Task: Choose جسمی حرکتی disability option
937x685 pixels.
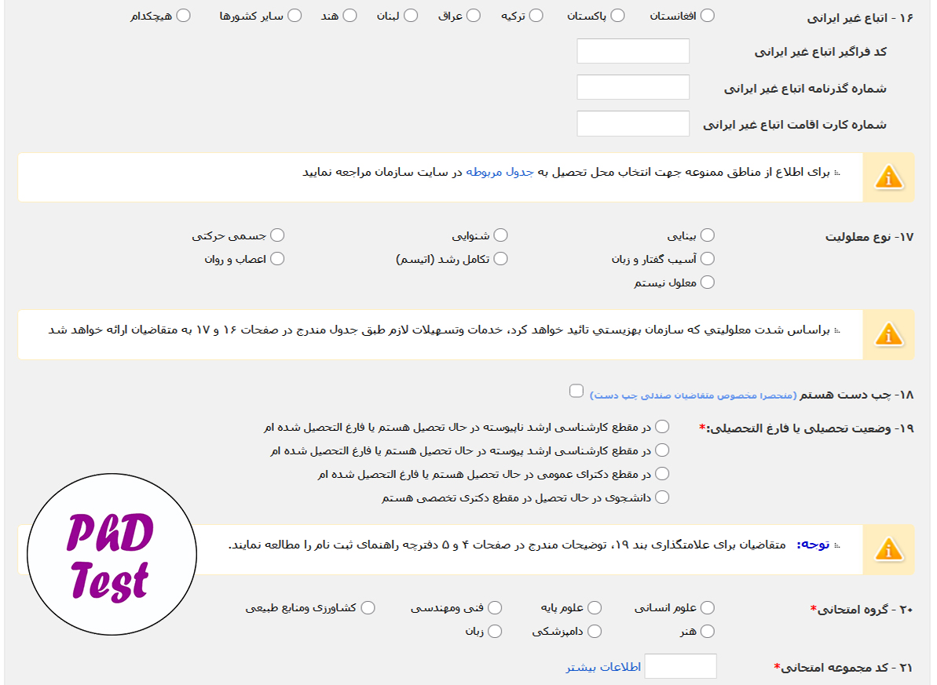Action: point(277,235)
